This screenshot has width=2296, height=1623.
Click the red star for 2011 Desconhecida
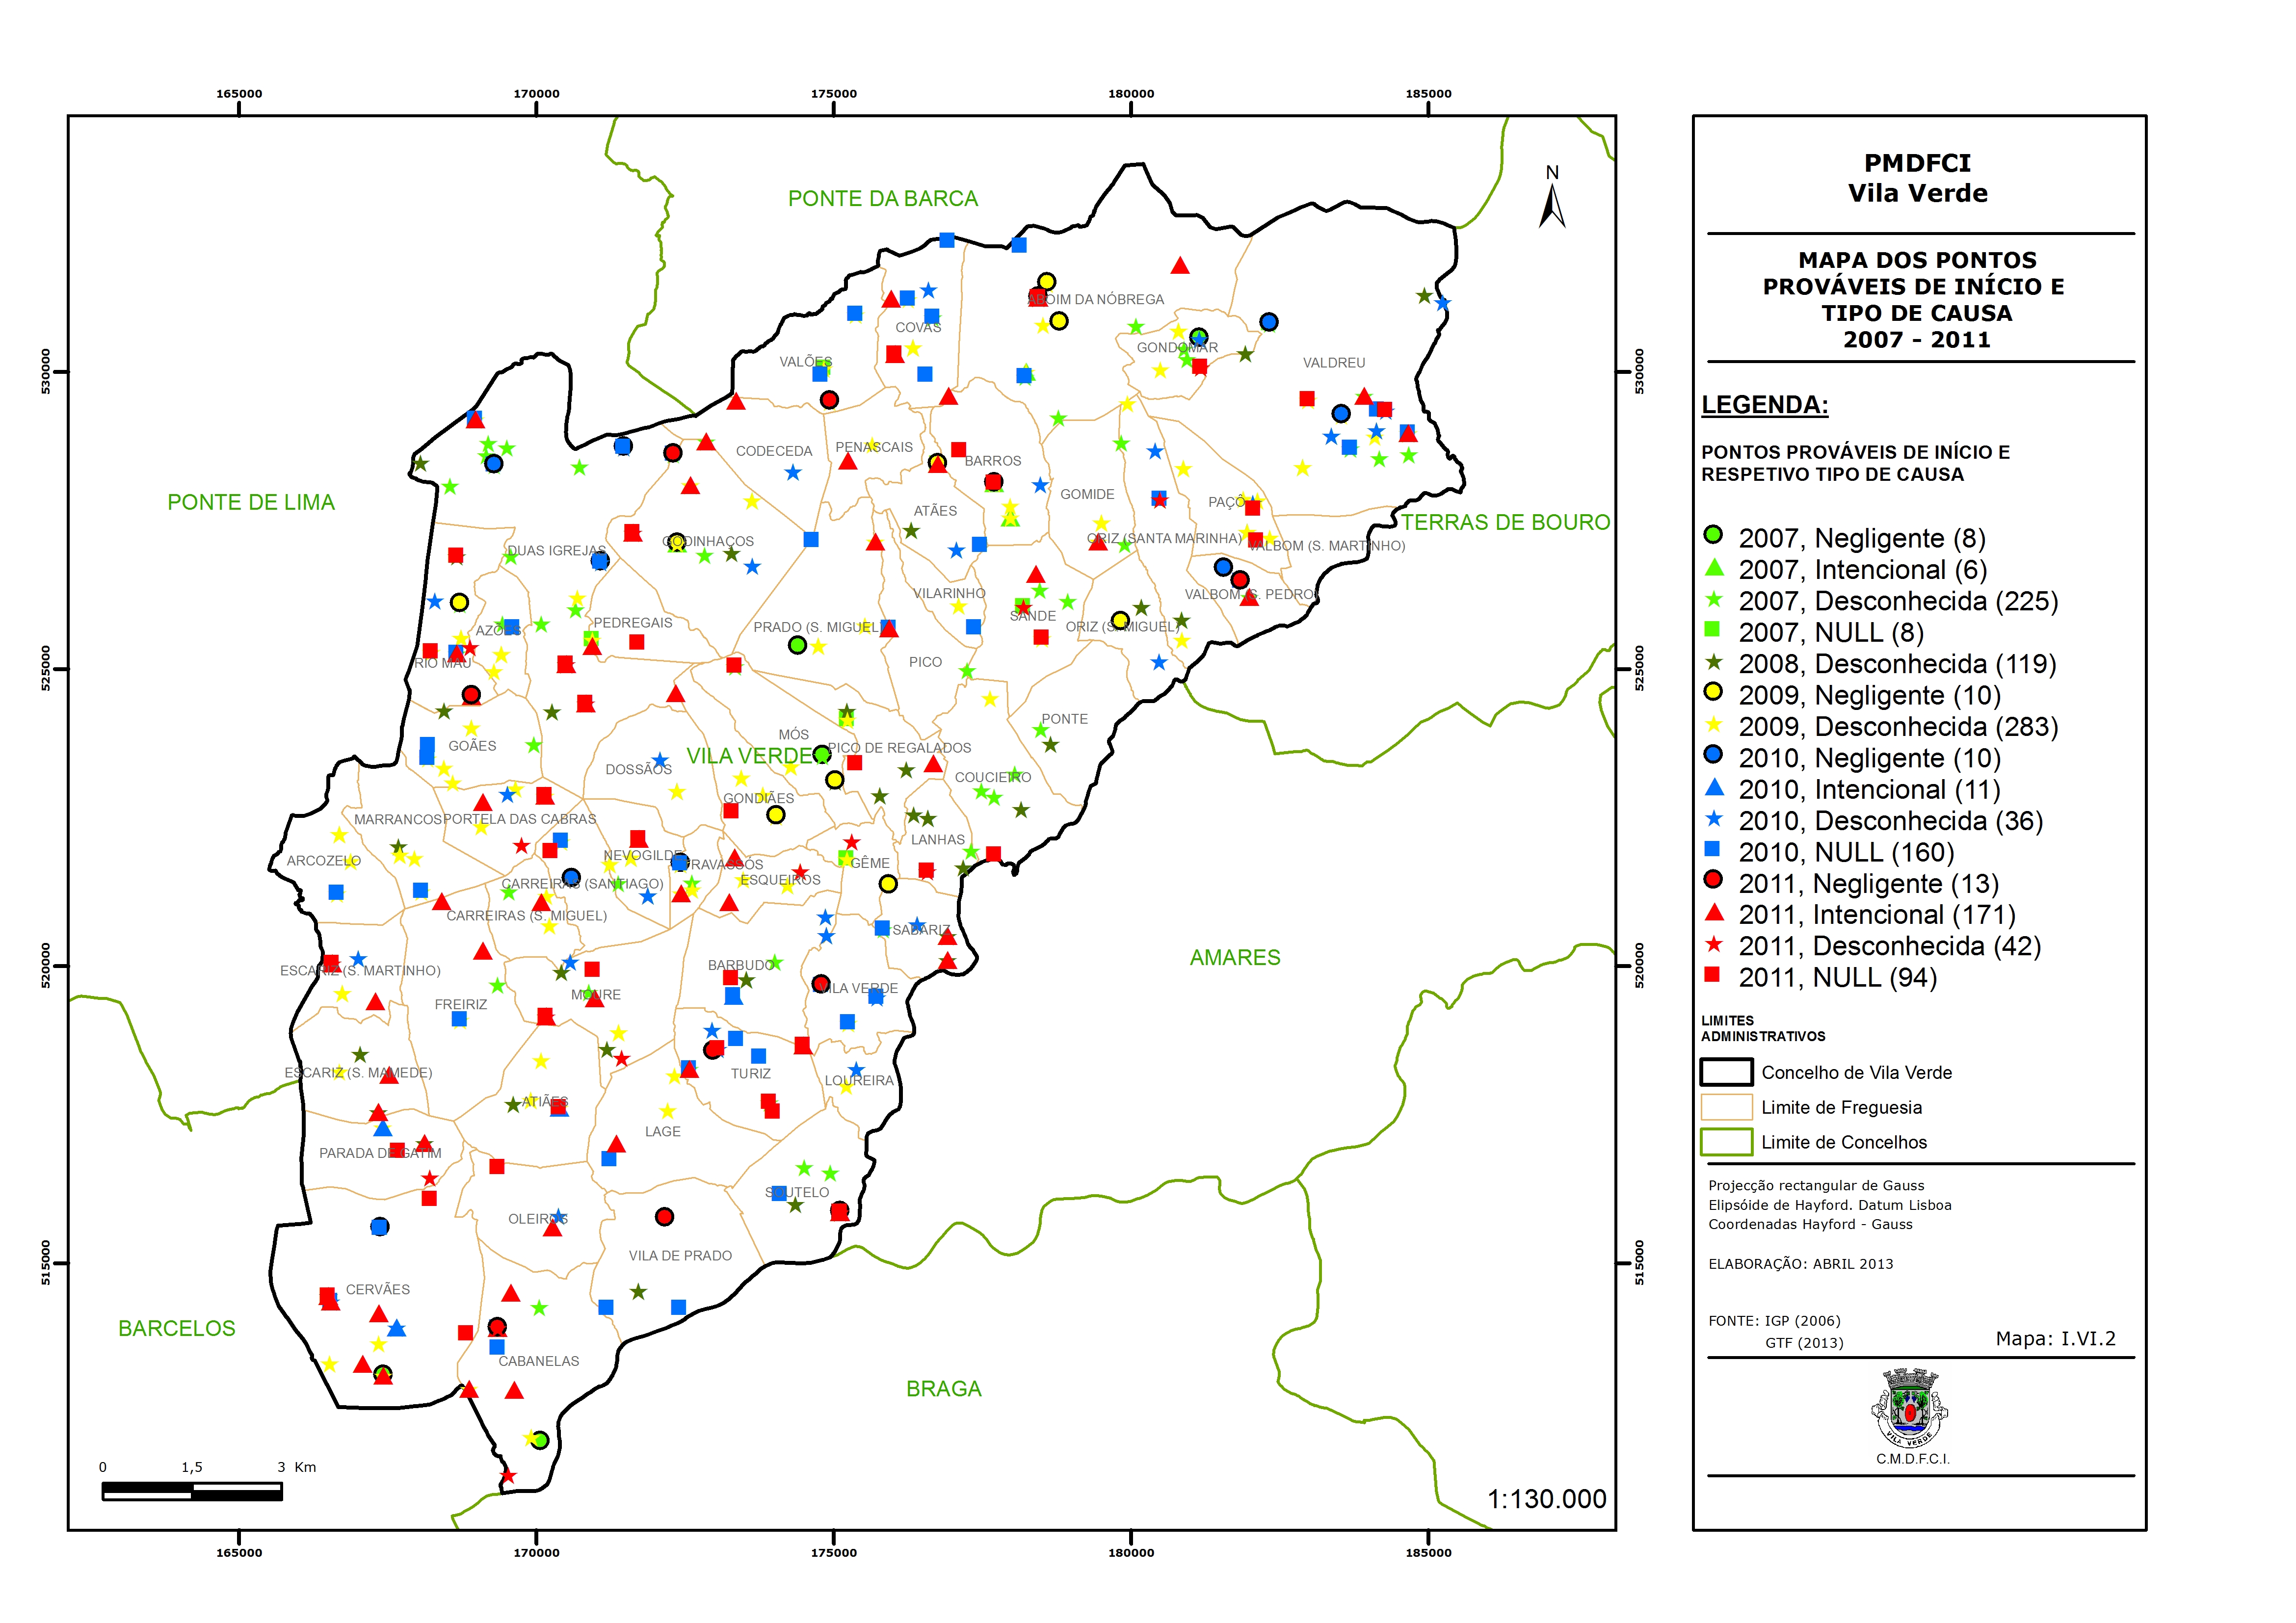1714,944
